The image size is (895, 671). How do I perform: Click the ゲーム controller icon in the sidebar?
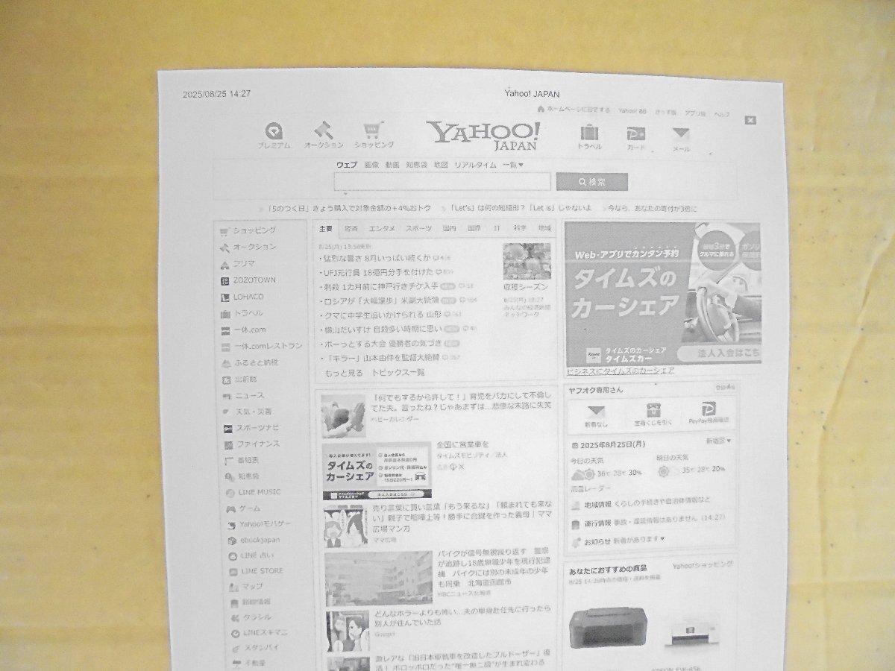click(x=232, y=508)
